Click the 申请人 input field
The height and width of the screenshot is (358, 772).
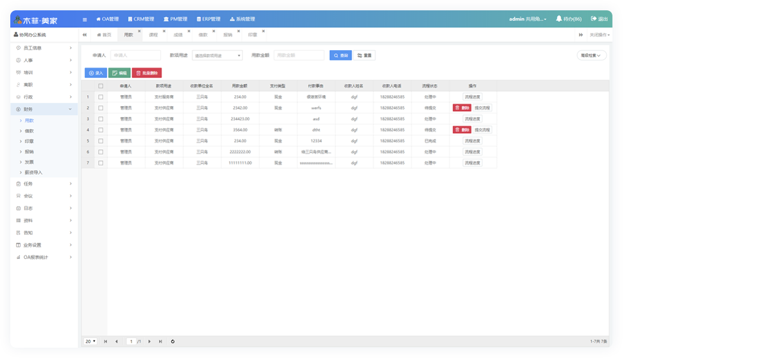pos(135,56)
